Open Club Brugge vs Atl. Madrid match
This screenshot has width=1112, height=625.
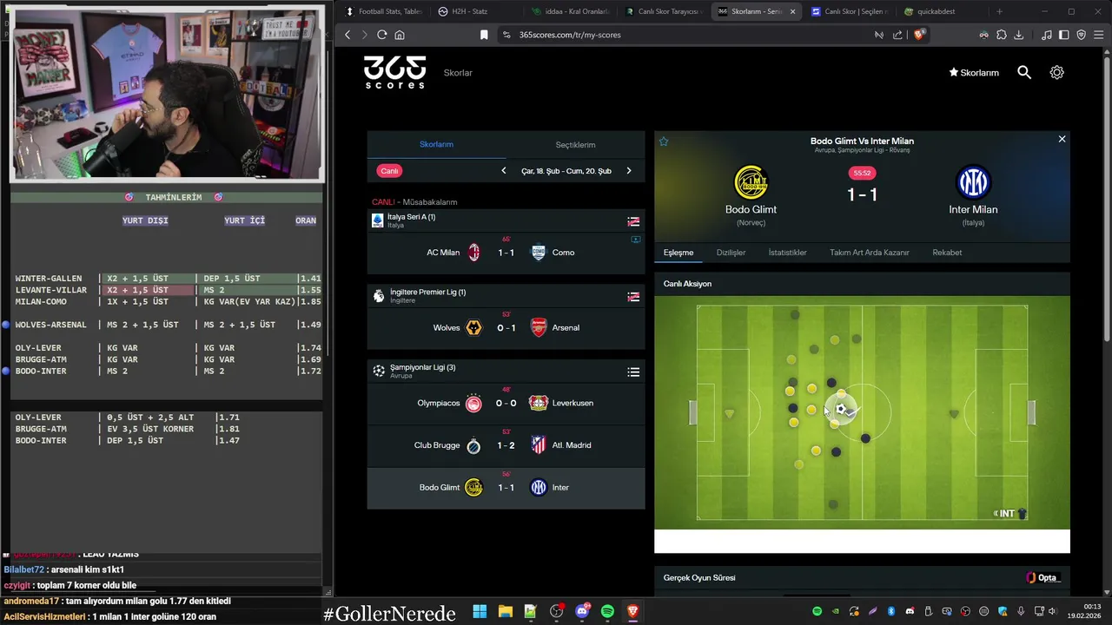coord(506,445)
